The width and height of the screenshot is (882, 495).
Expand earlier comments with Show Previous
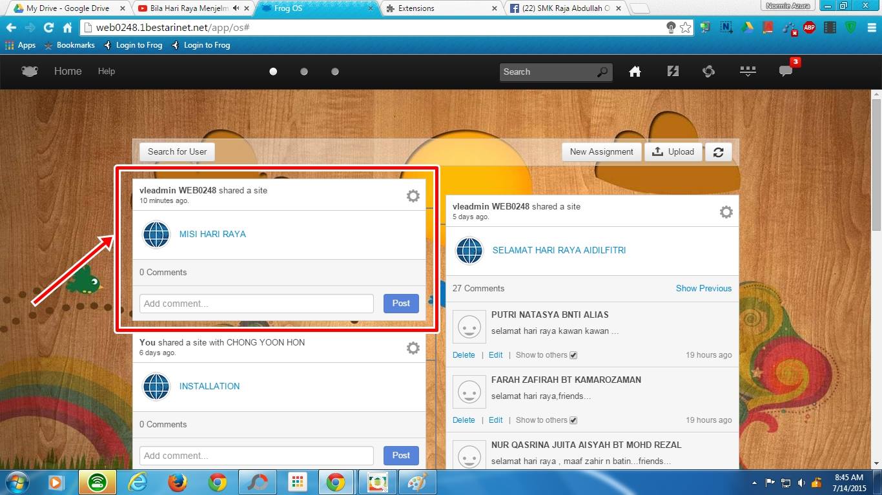704,288
